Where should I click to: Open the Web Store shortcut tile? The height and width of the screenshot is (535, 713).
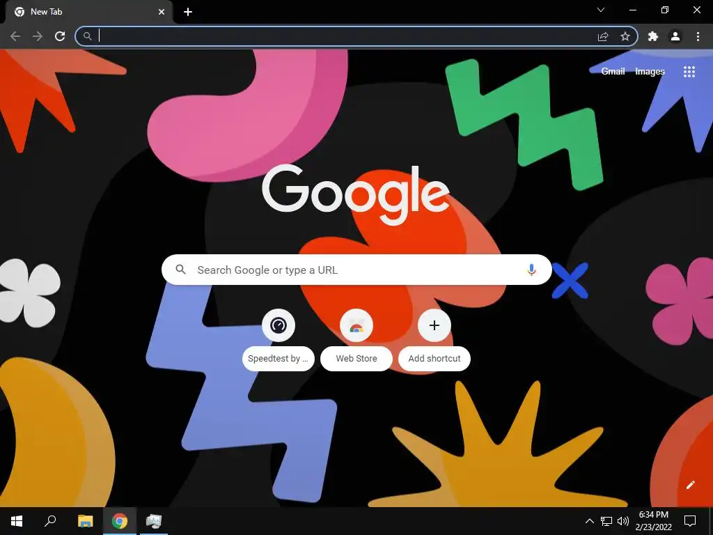(356, 340)
